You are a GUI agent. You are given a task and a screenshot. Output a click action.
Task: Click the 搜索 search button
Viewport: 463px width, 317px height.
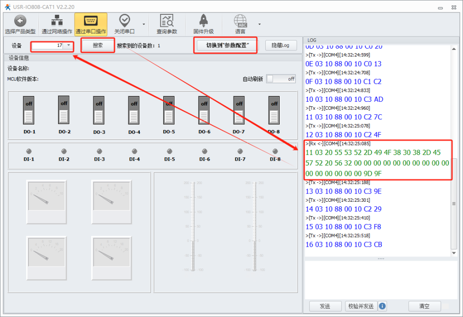click(98, 45)
